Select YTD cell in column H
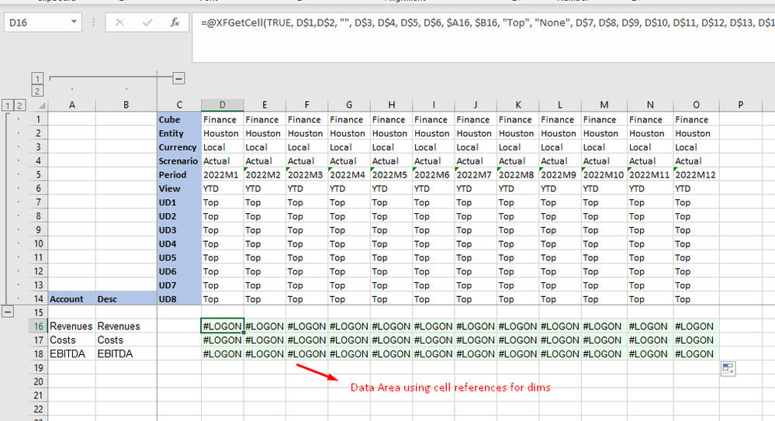 [x=392, y=188]
